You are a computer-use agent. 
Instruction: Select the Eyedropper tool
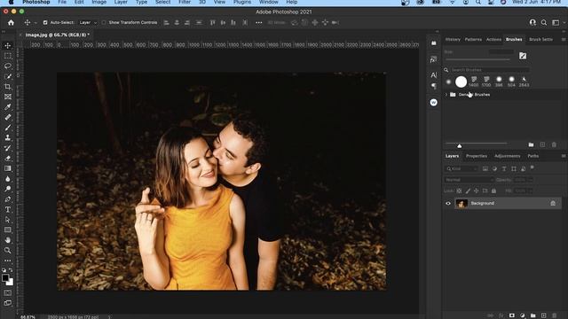pyautogui.click(x=8, y=107)
